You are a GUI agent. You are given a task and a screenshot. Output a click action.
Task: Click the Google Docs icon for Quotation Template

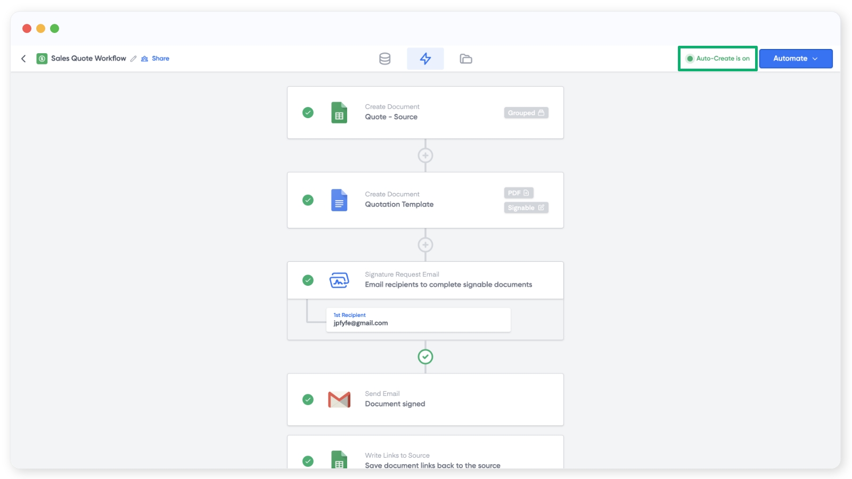click(x=339, y=200)
